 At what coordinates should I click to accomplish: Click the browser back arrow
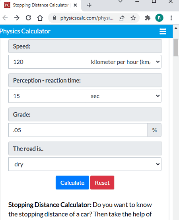tap(5, 18)
